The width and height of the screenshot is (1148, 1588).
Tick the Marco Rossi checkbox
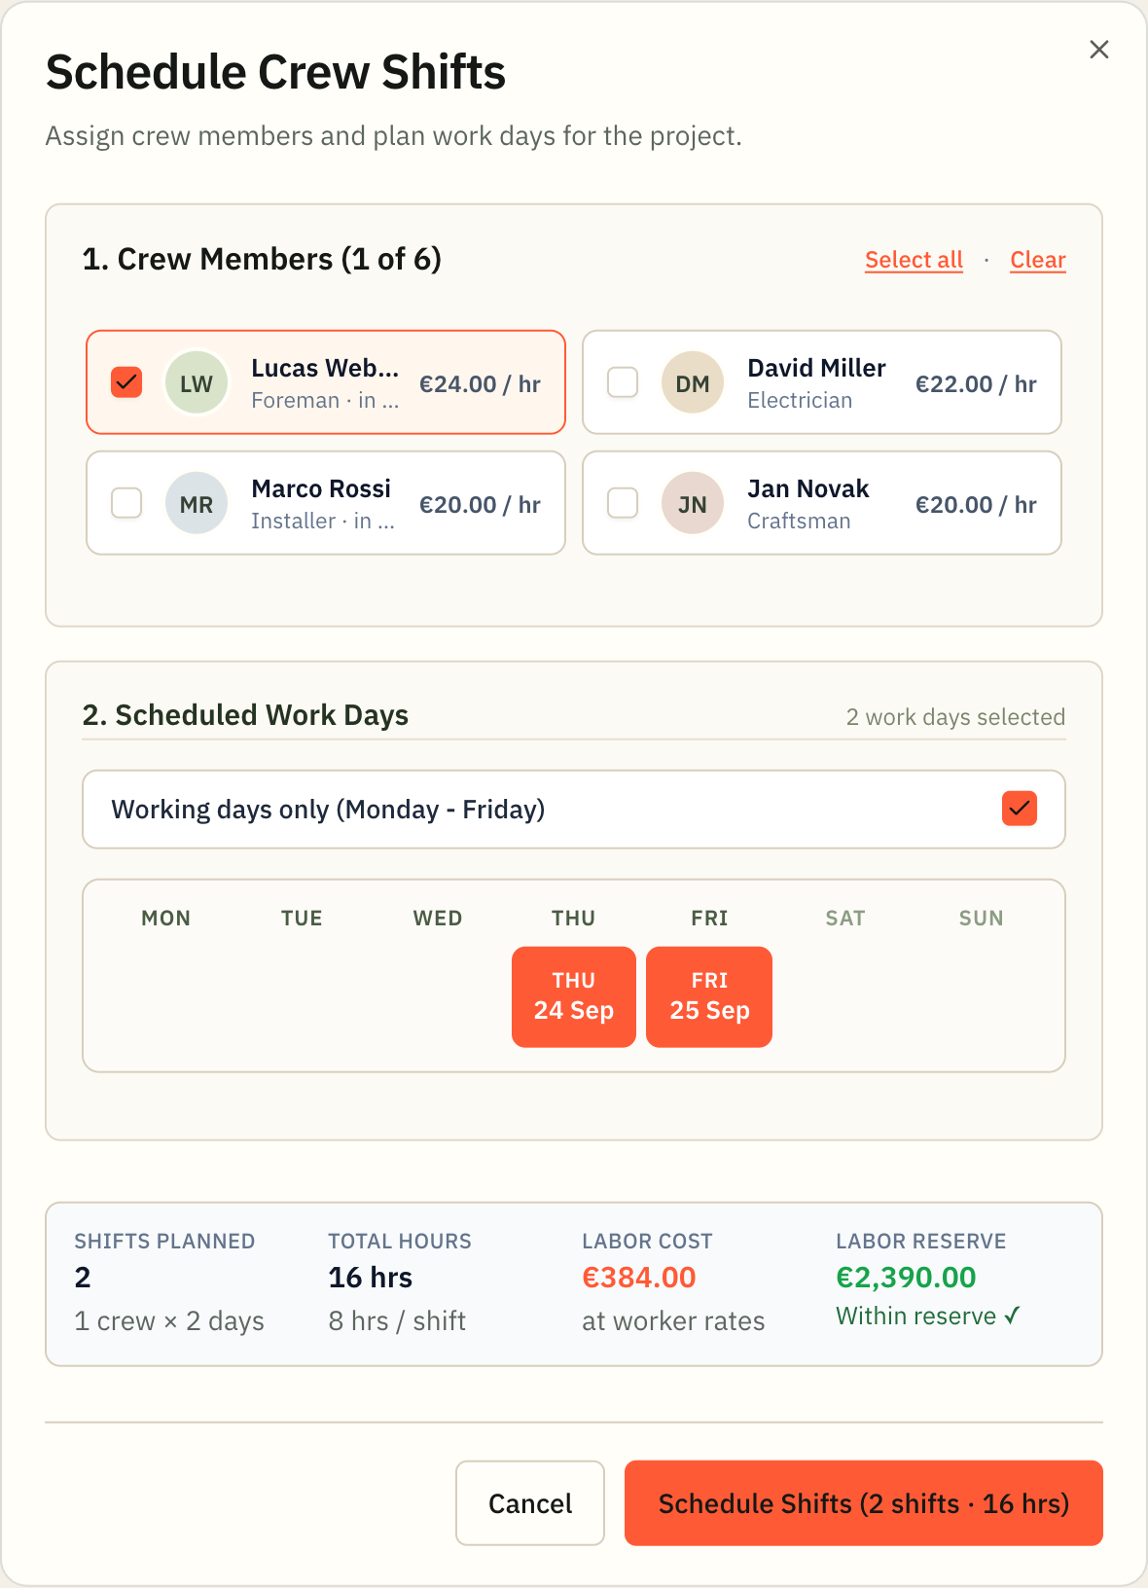pyautogui.click(x=126, y=503)
